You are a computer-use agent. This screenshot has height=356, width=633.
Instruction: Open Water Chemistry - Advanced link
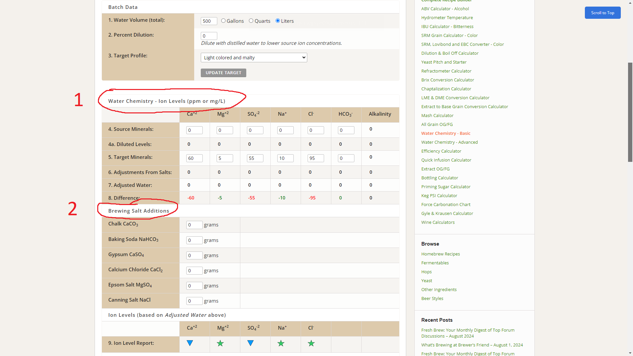tap(449, 142)
